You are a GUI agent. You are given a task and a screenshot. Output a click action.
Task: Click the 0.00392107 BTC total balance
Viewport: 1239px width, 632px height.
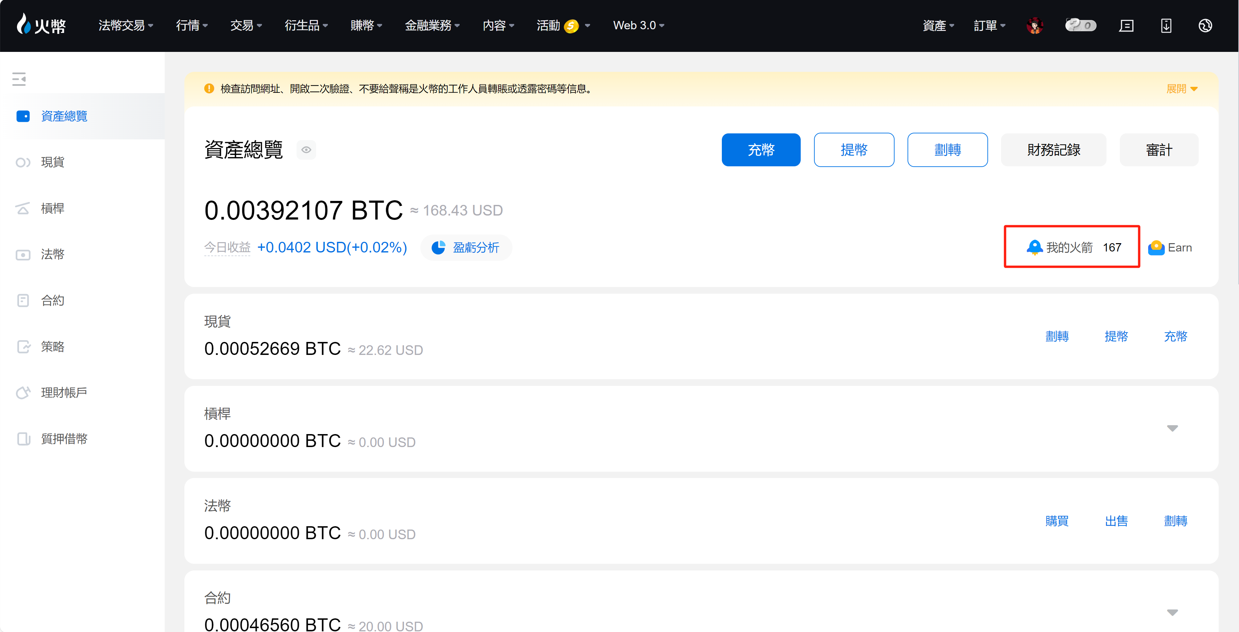(304, 210)
